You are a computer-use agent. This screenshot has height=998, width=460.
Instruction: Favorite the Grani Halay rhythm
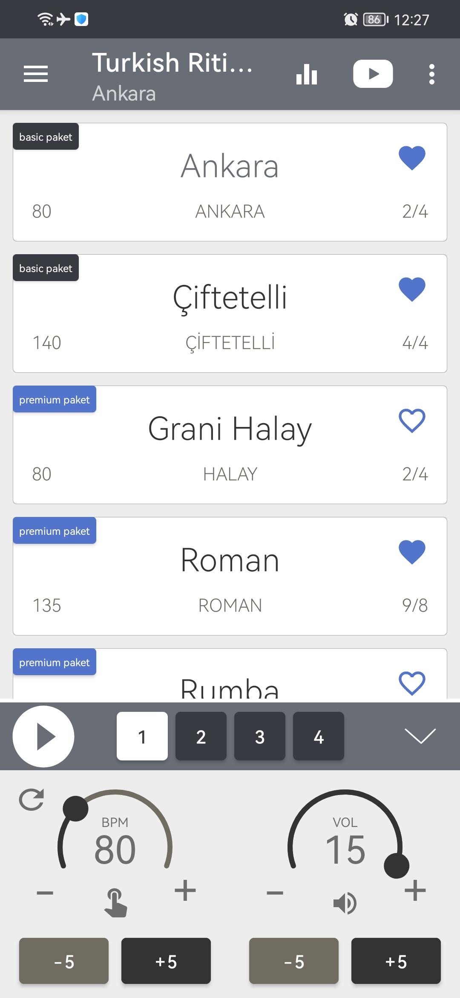click(x=412, y=421)
